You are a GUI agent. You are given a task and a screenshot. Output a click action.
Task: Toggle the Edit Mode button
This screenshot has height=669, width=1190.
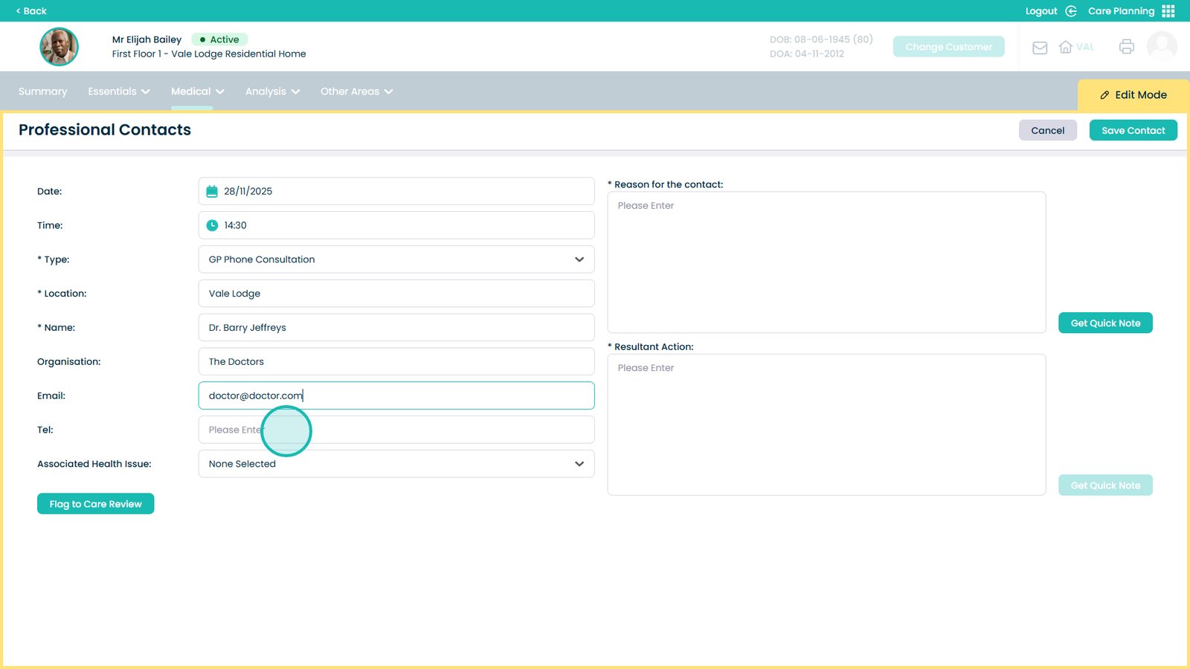pyautogui.click(x=1133, y=95)
